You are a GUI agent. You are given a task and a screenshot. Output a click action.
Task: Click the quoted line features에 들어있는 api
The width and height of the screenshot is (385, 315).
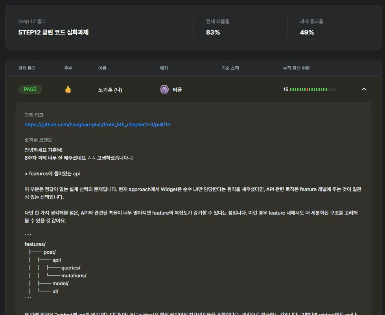click(52, 174)
